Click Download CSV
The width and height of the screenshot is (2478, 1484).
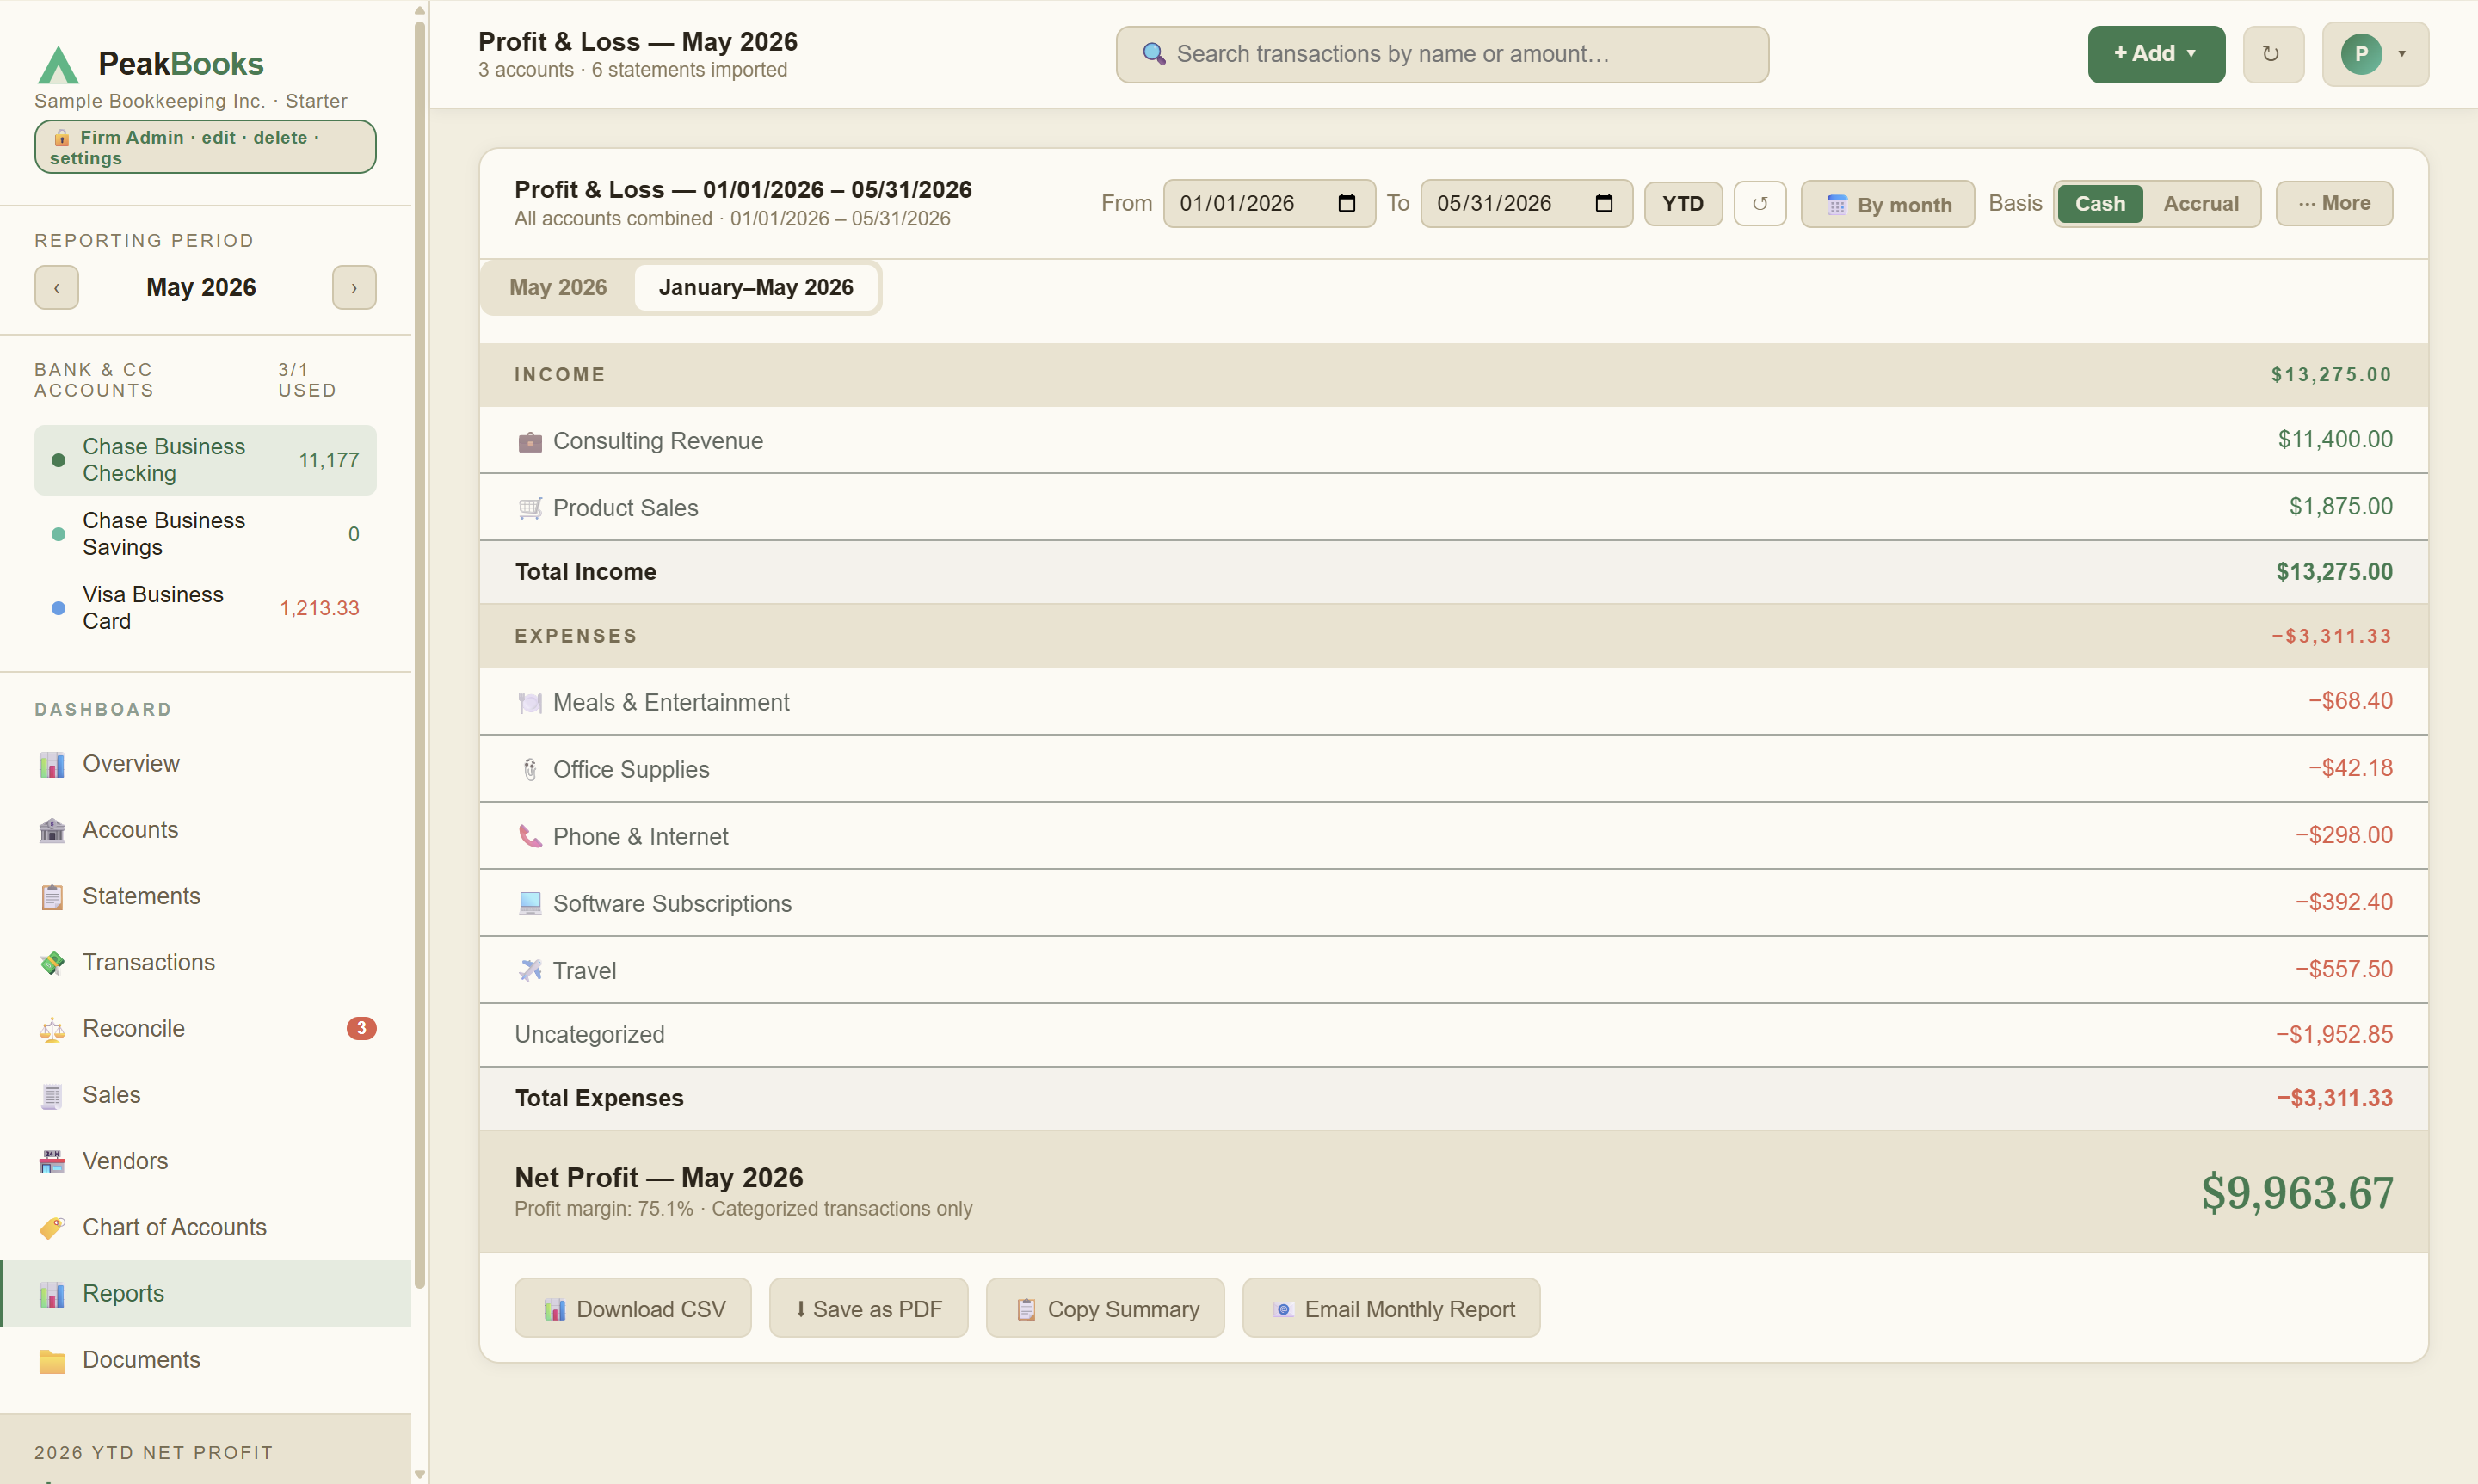633,1309
